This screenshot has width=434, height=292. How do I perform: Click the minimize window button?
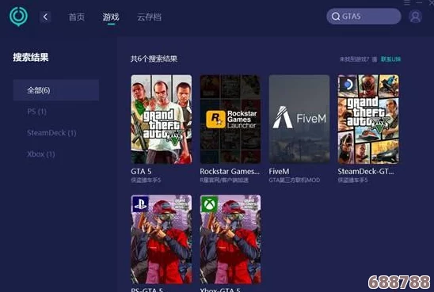pos(420,2)
